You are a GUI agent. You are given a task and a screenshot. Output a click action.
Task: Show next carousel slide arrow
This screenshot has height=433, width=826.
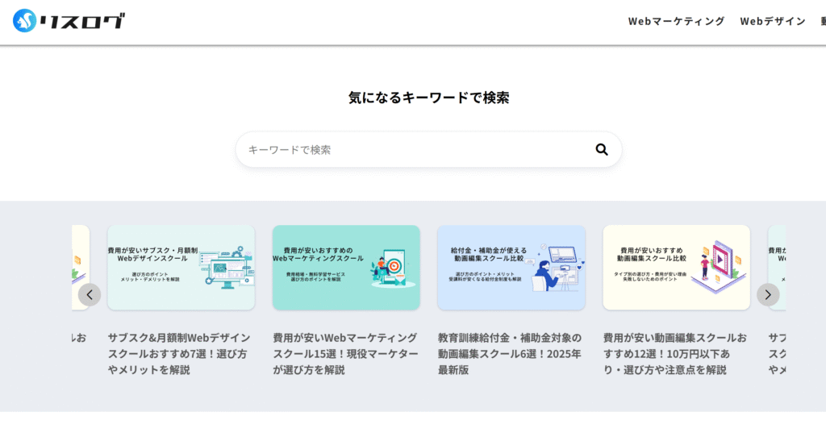(768, 295)
